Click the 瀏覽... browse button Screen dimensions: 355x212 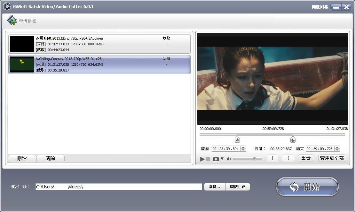214,187
